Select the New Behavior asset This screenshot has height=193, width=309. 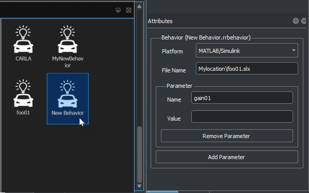tap(67, 99)
